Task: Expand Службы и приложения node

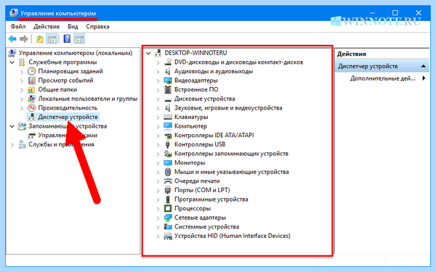Action: 12,144
